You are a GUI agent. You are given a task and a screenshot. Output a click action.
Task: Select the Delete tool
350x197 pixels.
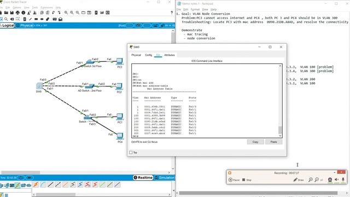coord(12,19)
